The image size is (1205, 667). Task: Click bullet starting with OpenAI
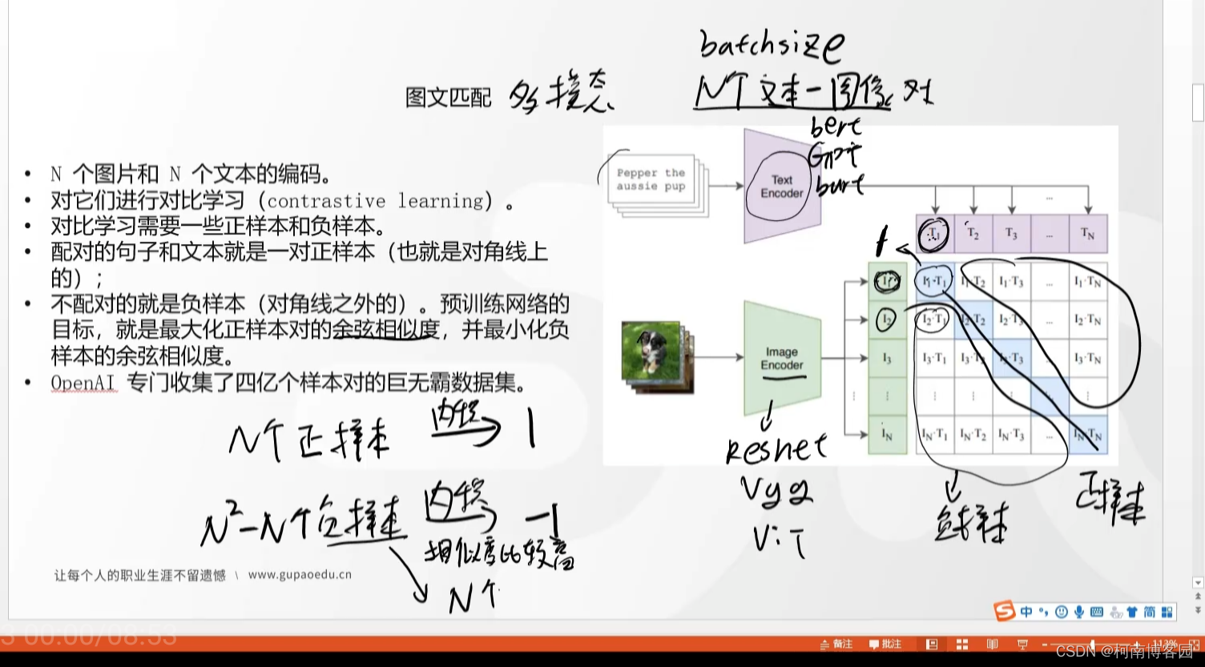point(288,383)
